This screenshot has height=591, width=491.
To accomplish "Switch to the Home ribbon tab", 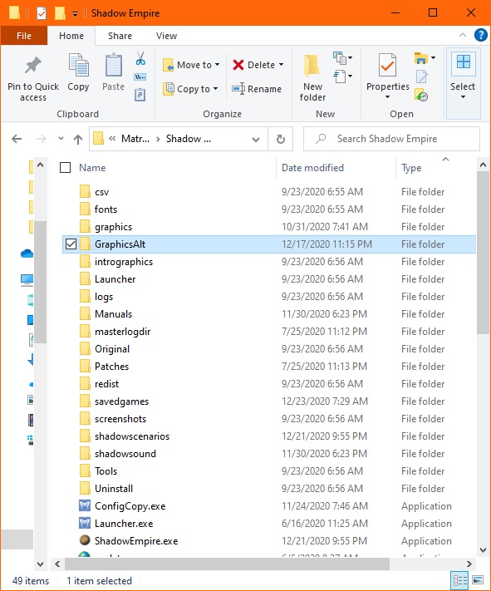I will (71, 36).
